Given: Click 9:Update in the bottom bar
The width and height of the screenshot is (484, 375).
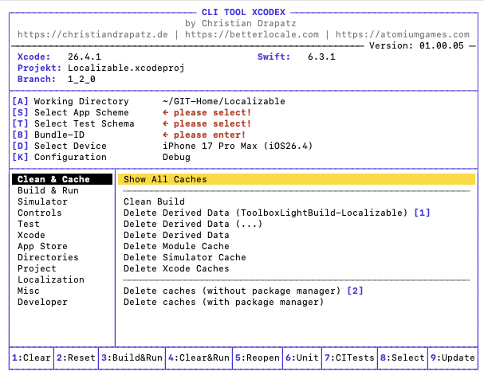Looking at the screenshot, I should [x=454, y=358].
